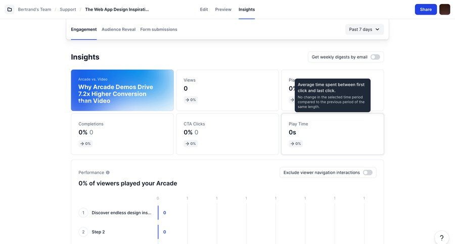
Task: Enable weekly digests by email toggle
Action: (x=375, y=57)
